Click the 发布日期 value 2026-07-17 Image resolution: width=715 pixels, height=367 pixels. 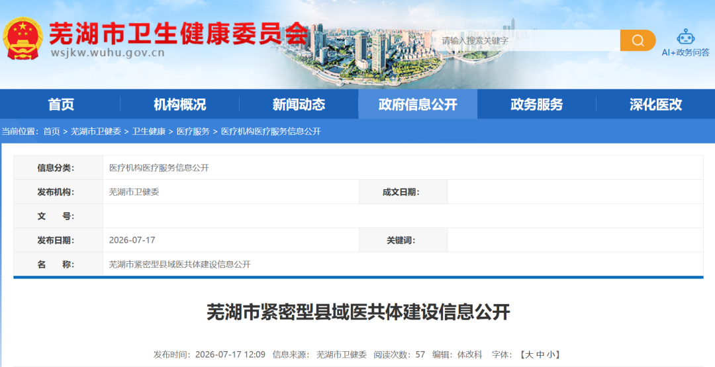tap(132, 240)
